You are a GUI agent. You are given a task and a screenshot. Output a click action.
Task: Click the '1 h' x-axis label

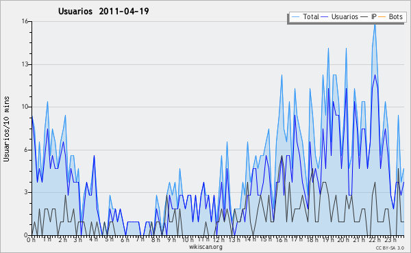pyautogui.click(x=47, y=239)
